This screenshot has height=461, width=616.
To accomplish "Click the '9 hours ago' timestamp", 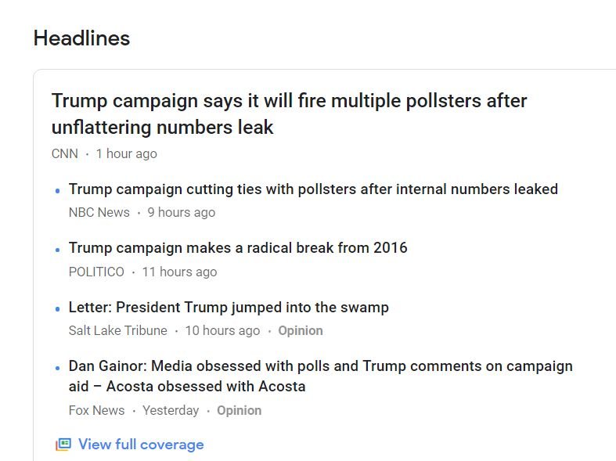I will [x=181, y=212].
